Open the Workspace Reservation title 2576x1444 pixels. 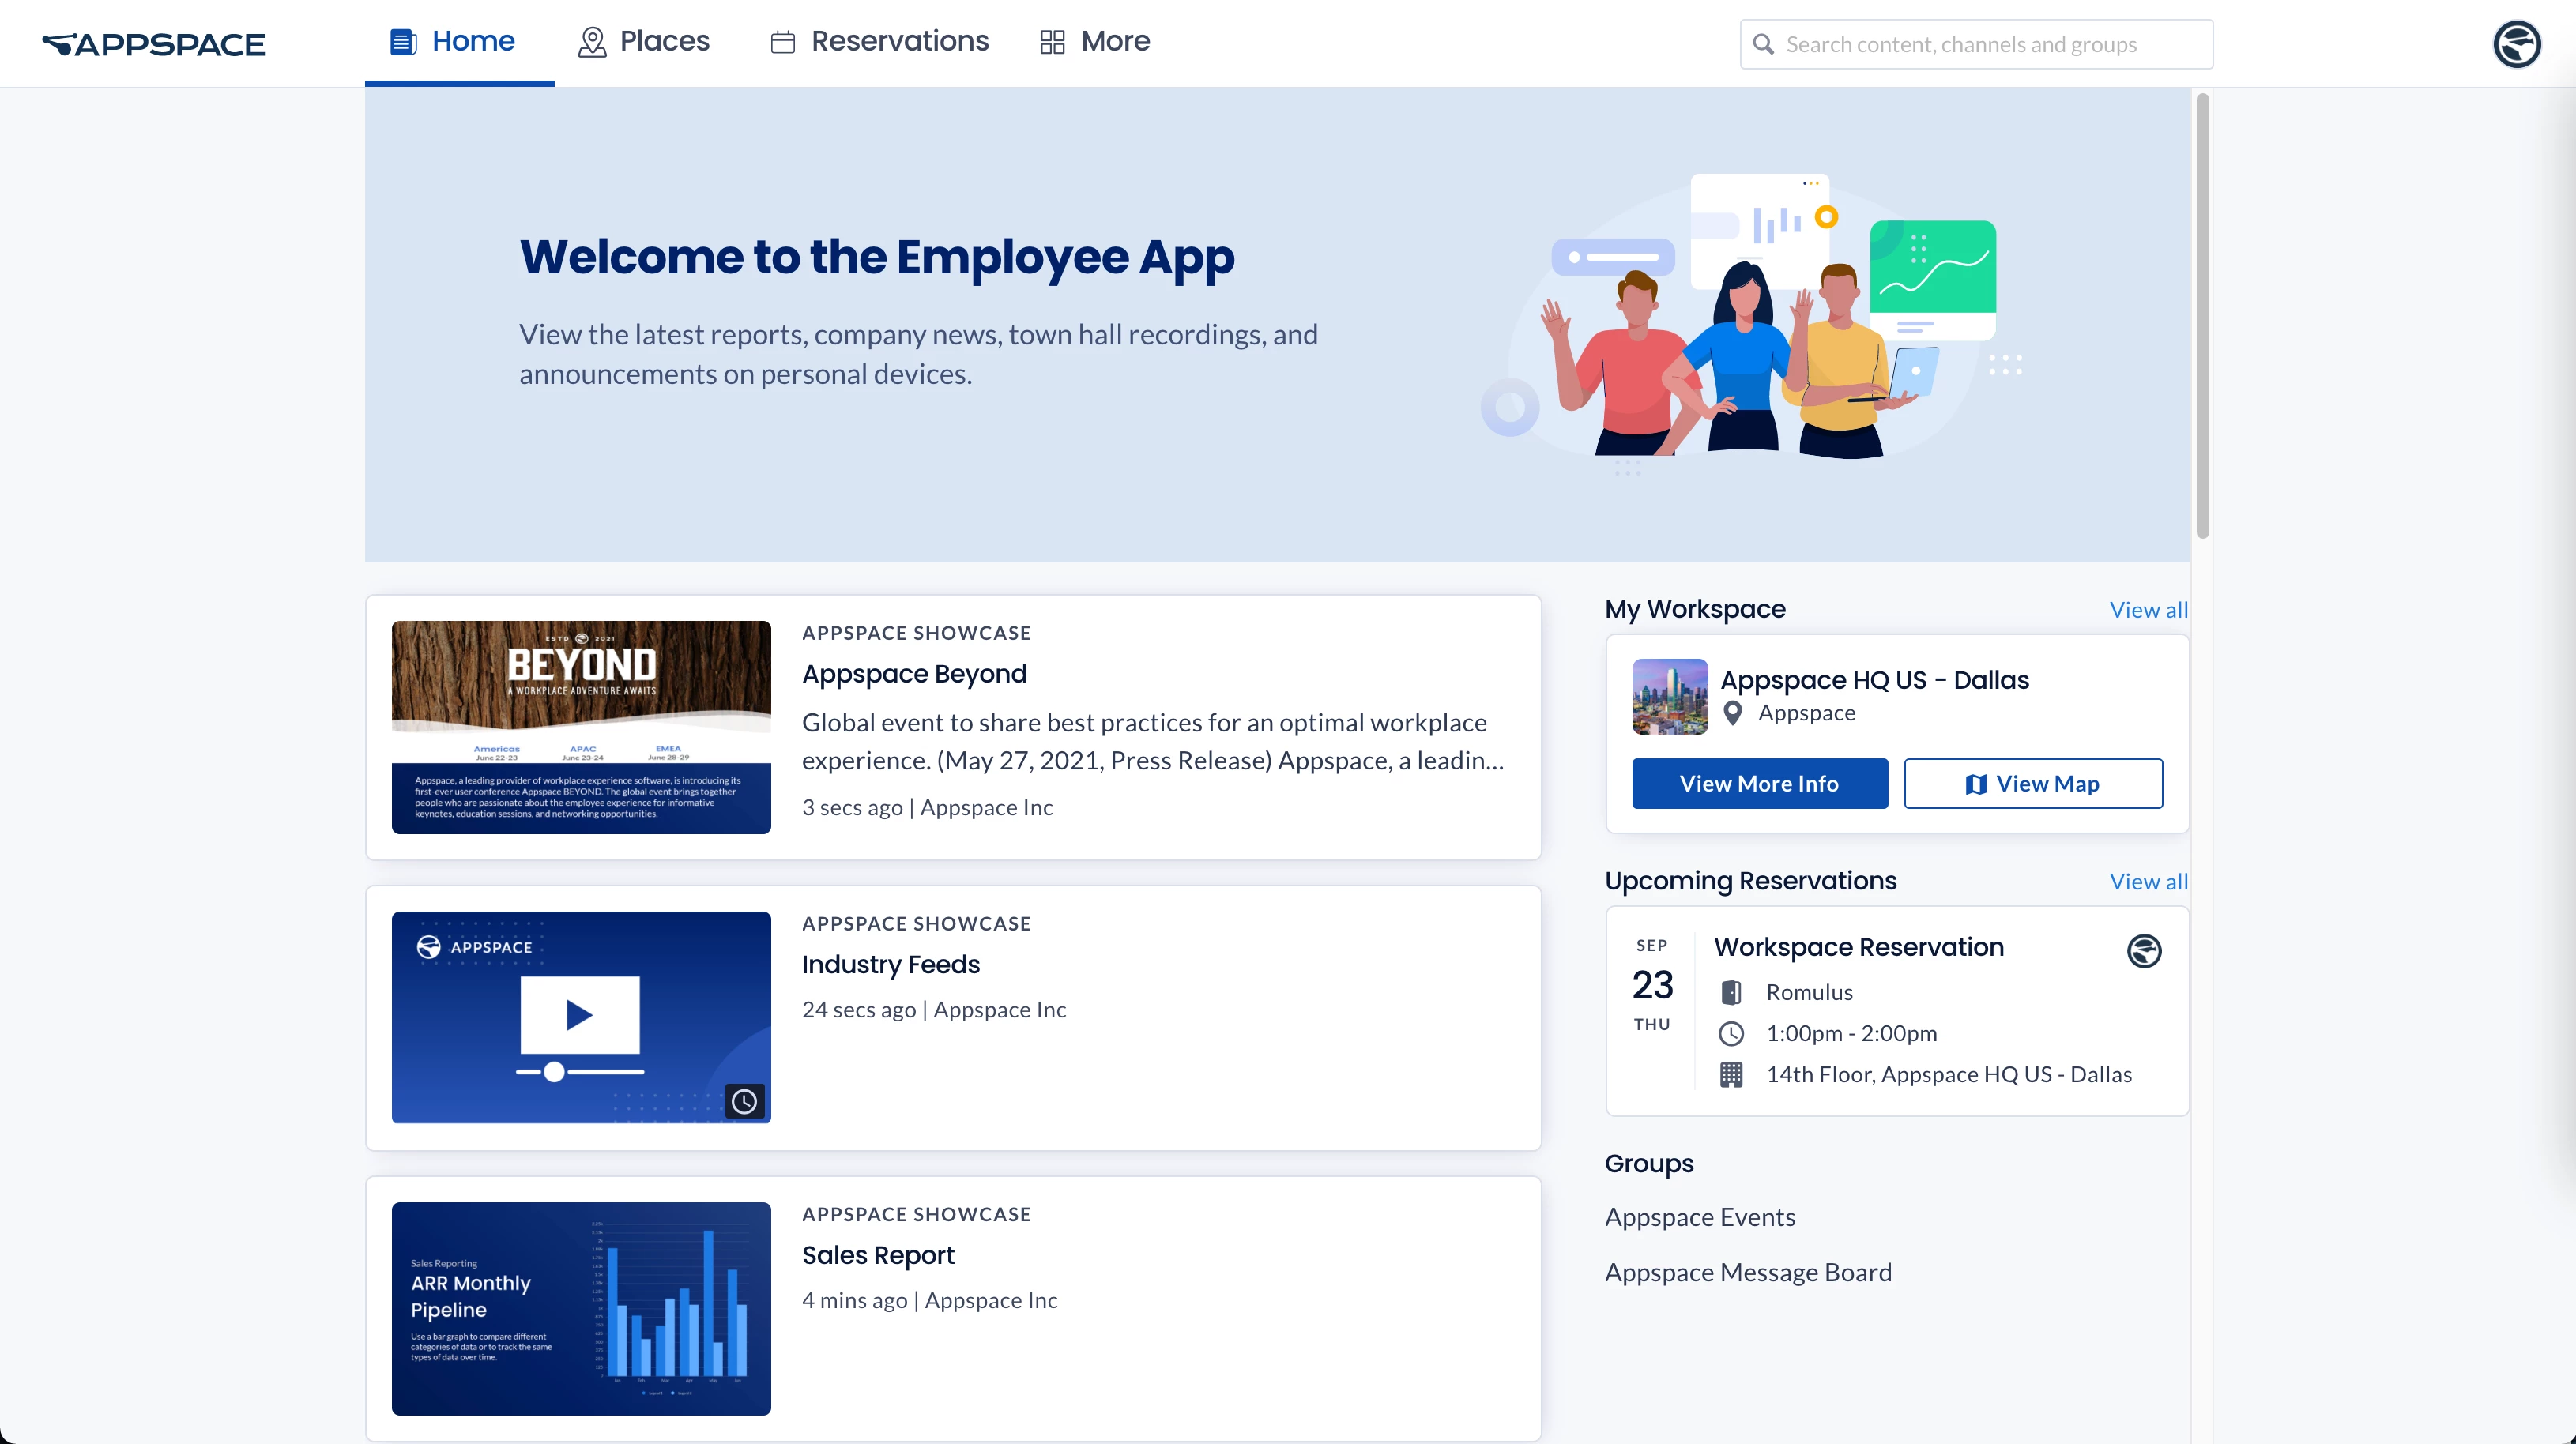[x=1859, y=947]
